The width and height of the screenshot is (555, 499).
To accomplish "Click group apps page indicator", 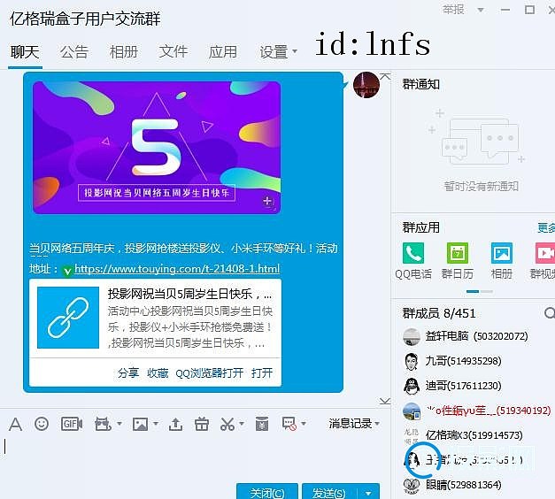I will (x=480, y=292).
